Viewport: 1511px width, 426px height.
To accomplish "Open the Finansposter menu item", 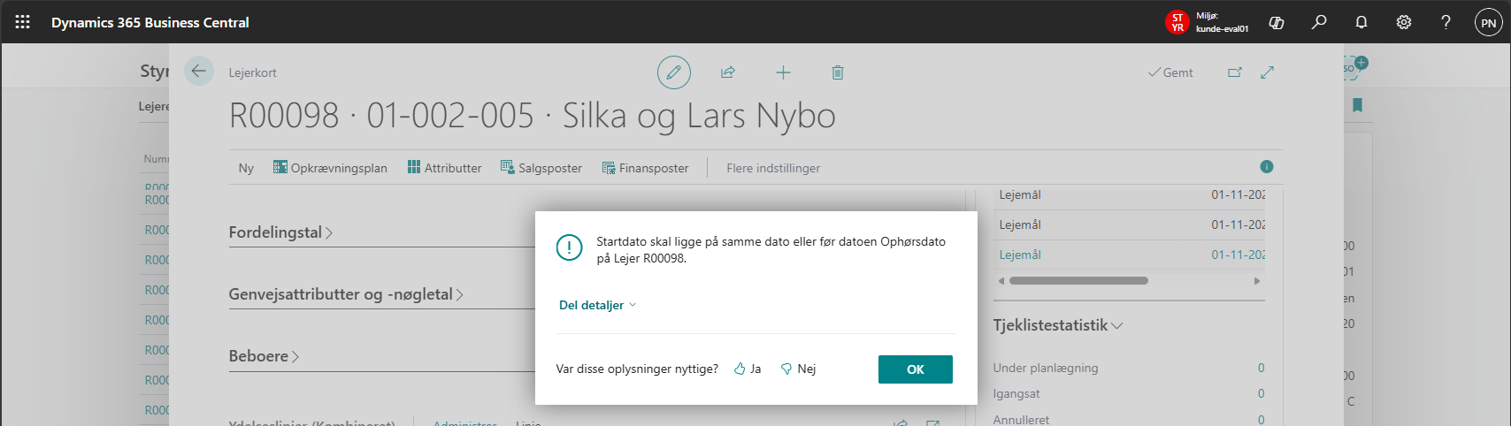I will pos(645,168).
